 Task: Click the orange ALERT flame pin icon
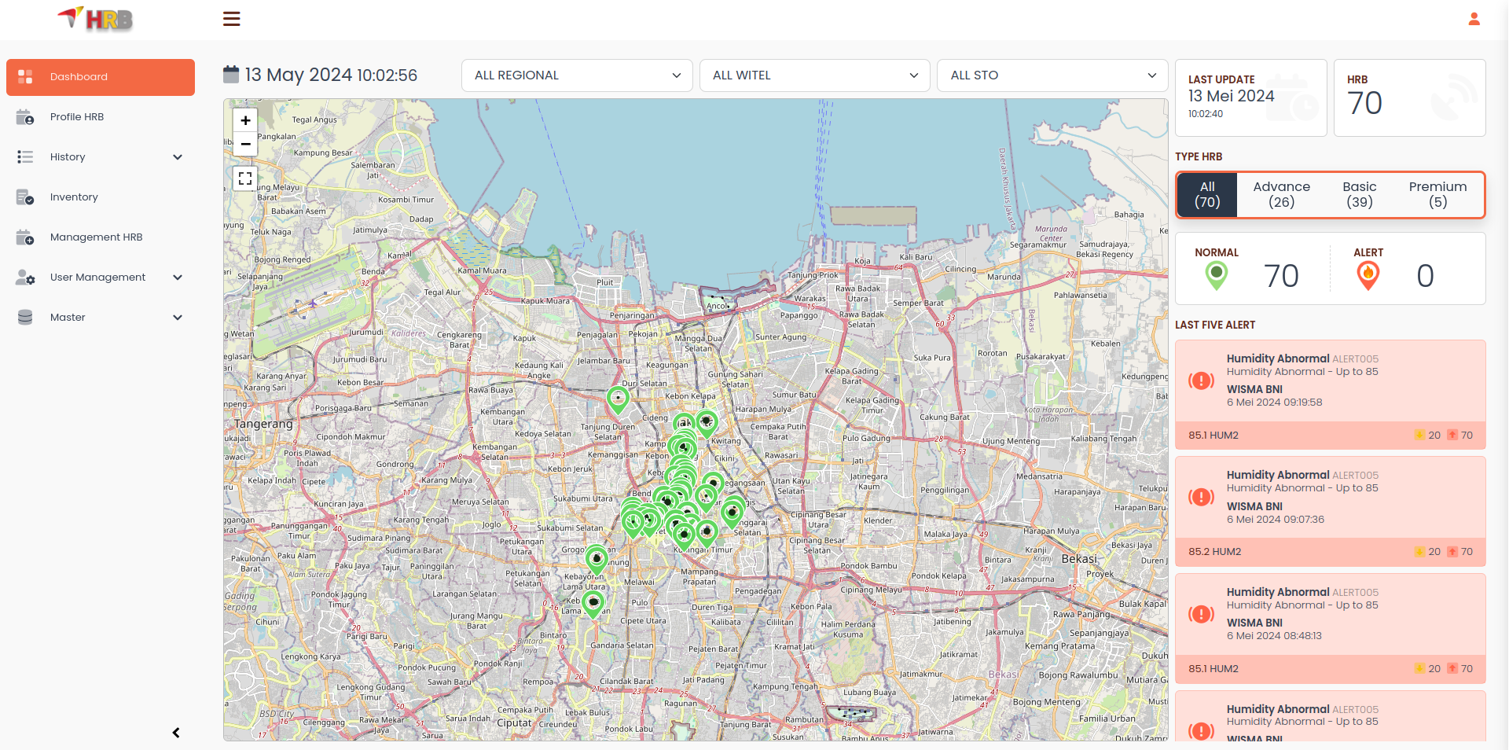pyautogui.click(x=1368, y=276)
